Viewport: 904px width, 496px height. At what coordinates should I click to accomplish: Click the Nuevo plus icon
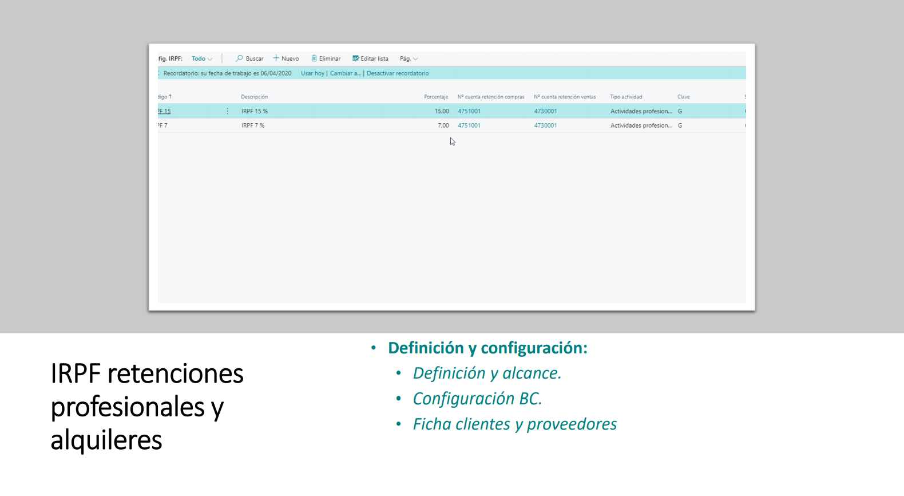[x=276, y=58]
